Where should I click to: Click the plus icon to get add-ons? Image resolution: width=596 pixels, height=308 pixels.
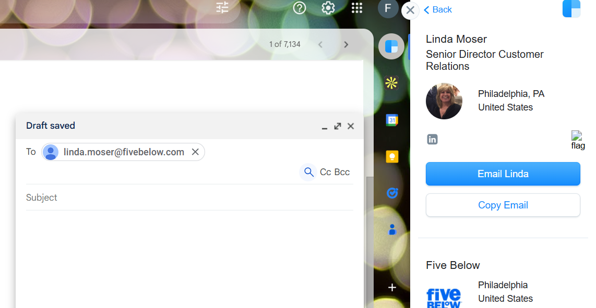click(392, 287)
